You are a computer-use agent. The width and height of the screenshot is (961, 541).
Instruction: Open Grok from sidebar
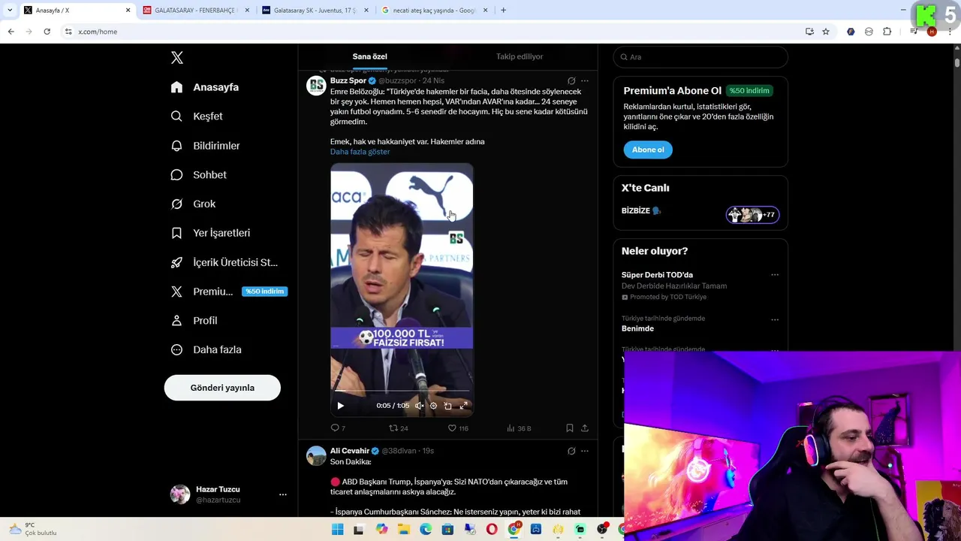(193, 204)
